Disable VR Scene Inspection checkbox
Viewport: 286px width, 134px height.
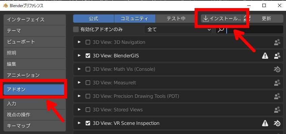coord(88,123)
